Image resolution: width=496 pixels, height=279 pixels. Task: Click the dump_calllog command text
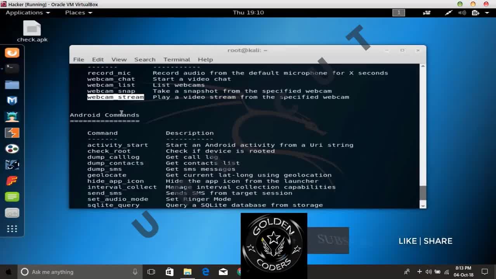pos(113,157)
